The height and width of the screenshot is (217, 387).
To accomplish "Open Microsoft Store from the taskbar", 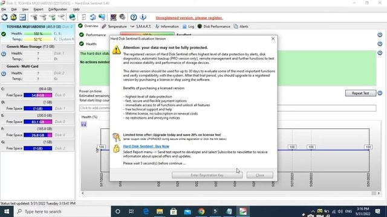I will click(174, 212).
